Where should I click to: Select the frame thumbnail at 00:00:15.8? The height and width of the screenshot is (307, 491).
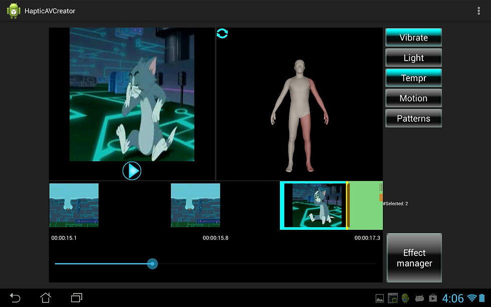195,205
